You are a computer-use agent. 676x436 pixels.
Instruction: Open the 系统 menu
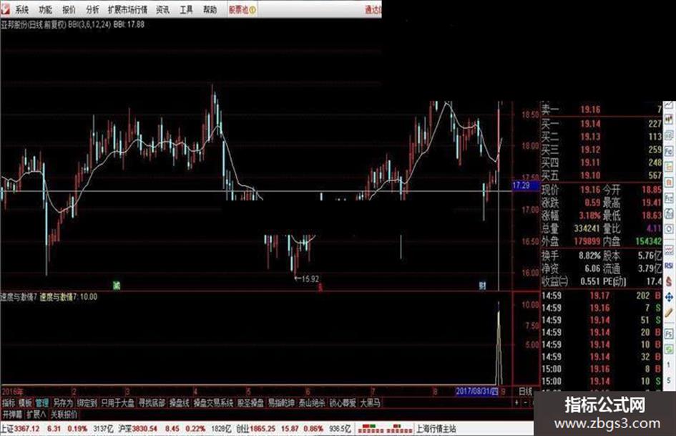click(21, 9)
